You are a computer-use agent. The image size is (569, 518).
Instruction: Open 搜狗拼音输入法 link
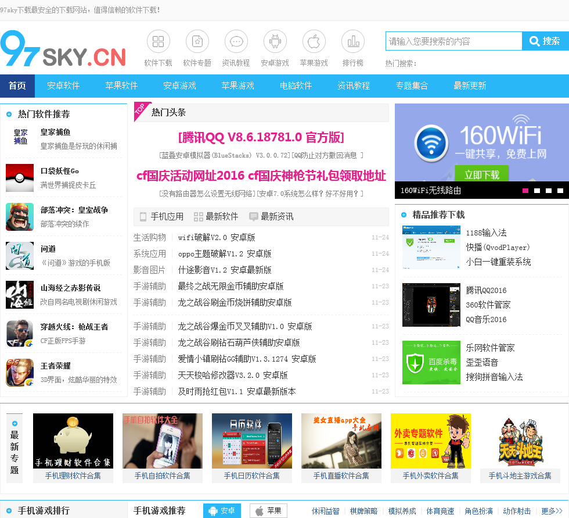coord(494,377)
